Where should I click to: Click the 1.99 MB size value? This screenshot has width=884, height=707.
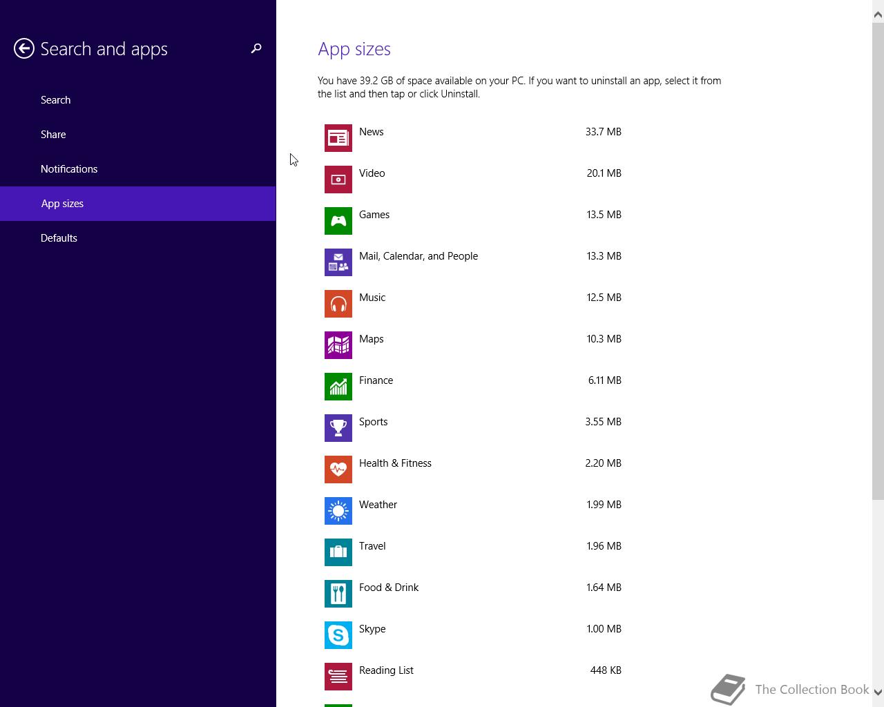(x=604, y=505)
